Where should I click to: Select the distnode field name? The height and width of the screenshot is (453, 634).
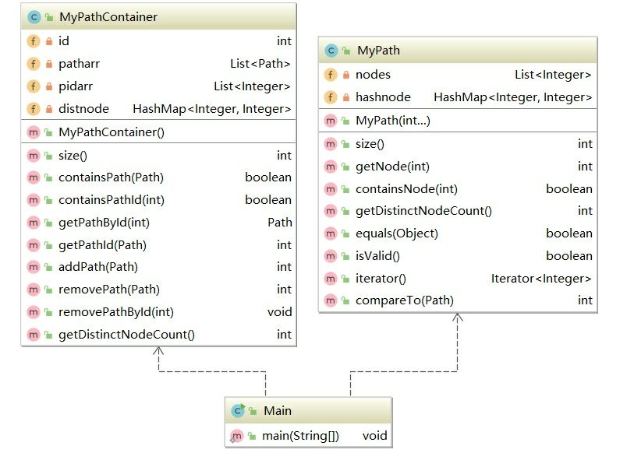[83, 109]
